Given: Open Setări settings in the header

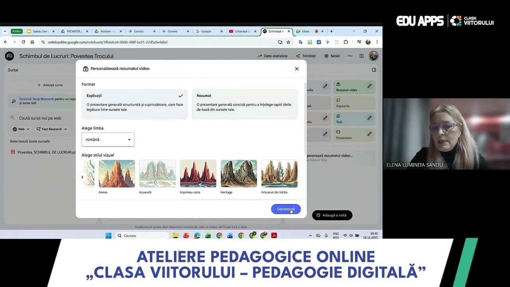Looking at the screenshot, I should [332, 56].
